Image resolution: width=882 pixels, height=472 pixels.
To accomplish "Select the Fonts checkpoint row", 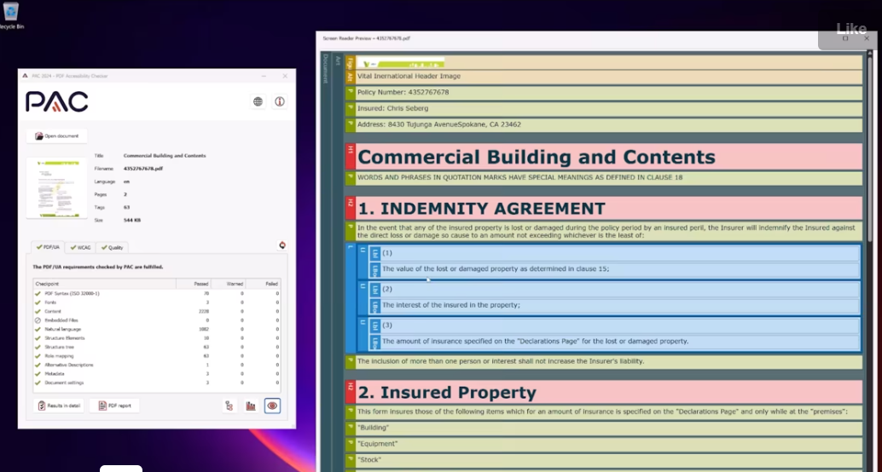I will [157, 302].
